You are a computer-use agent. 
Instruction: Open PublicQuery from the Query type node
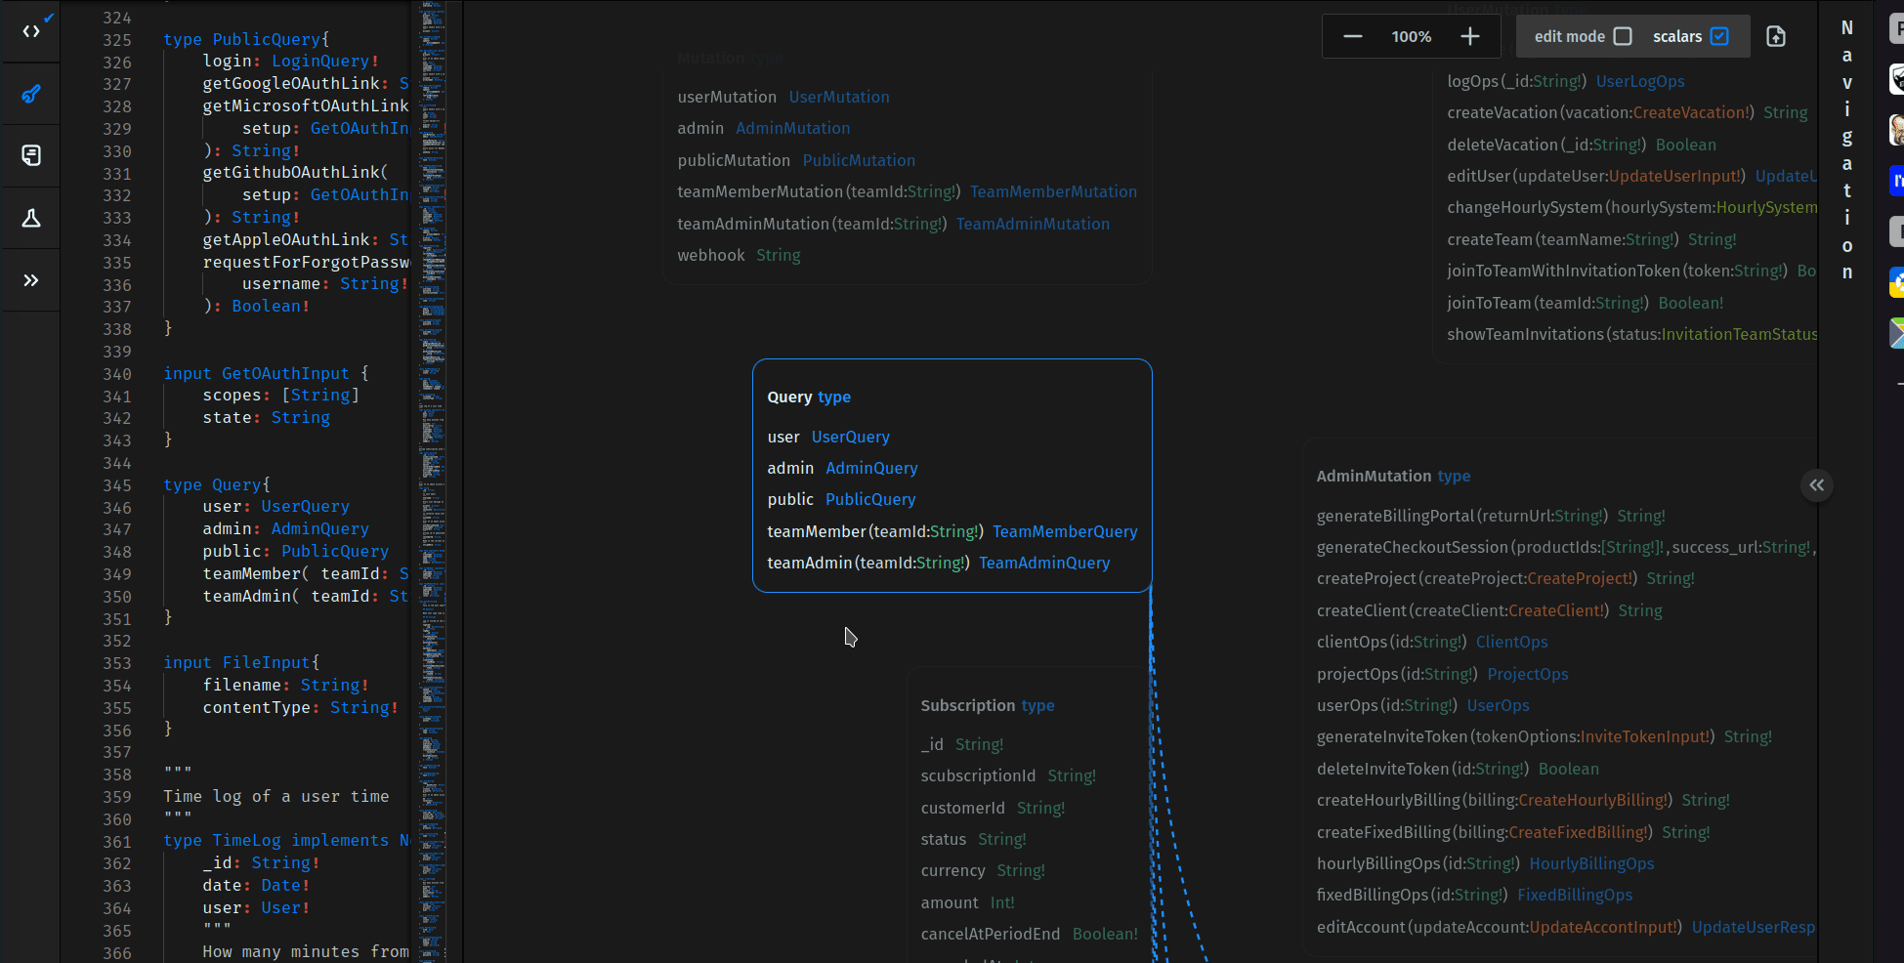[869, 499]
